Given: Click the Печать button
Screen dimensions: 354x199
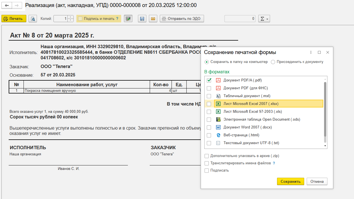Looking at the screenshot, I should coord(14,19).
